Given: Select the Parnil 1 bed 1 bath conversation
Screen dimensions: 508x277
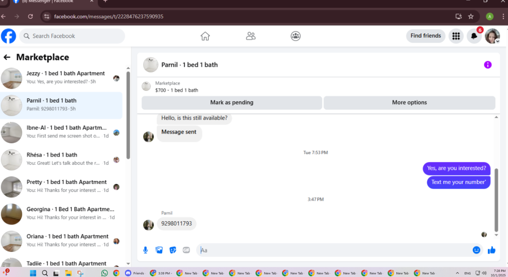Looking at the screenshot, I should 61,105.
